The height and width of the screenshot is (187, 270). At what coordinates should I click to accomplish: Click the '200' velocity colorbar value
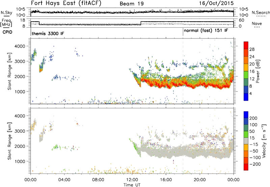tap(253, 118)
